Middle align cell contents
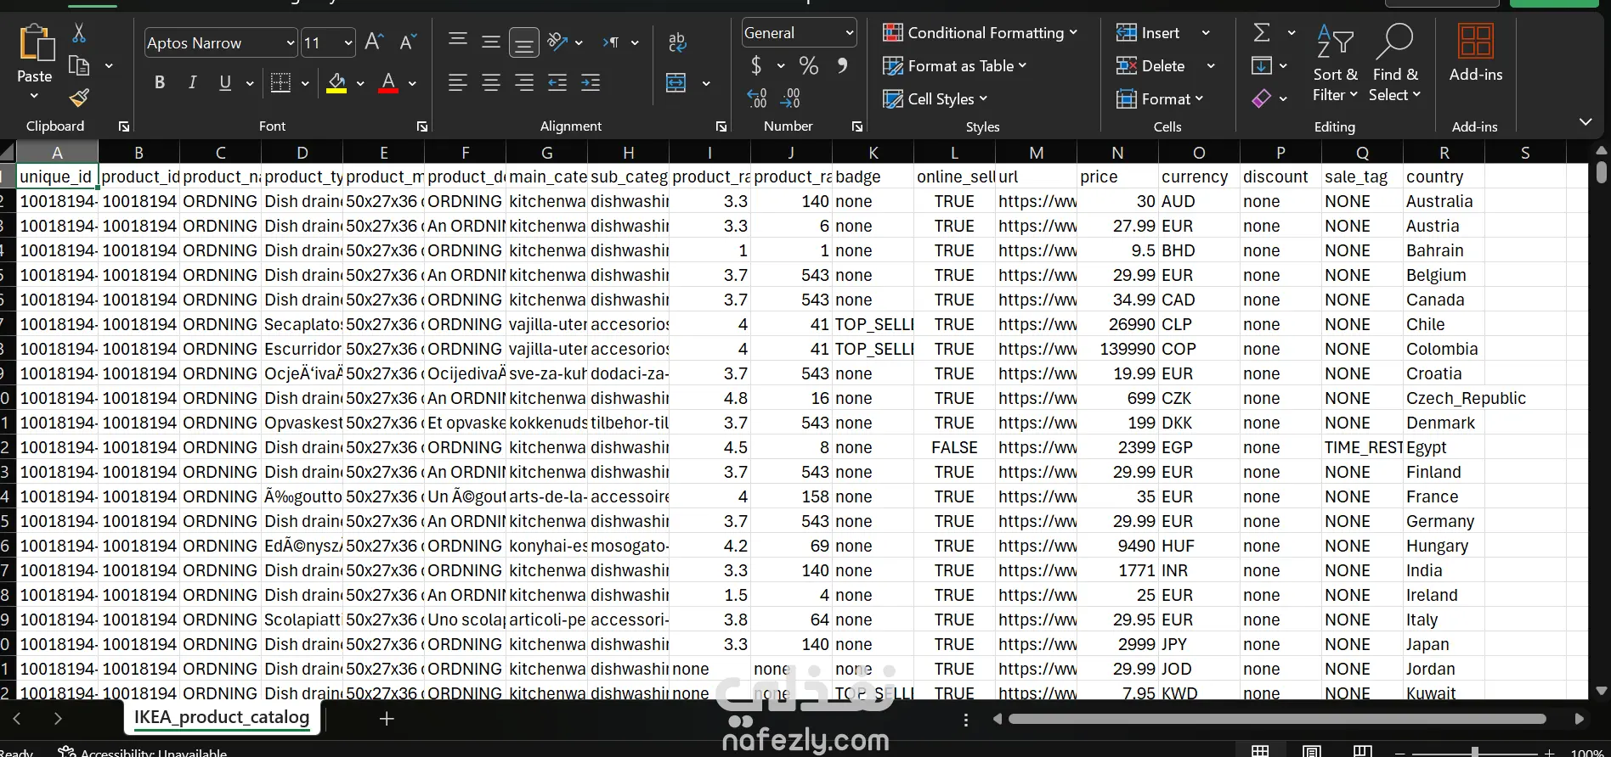Screen dimensions: 1611x757 click(x=491, y=41)
